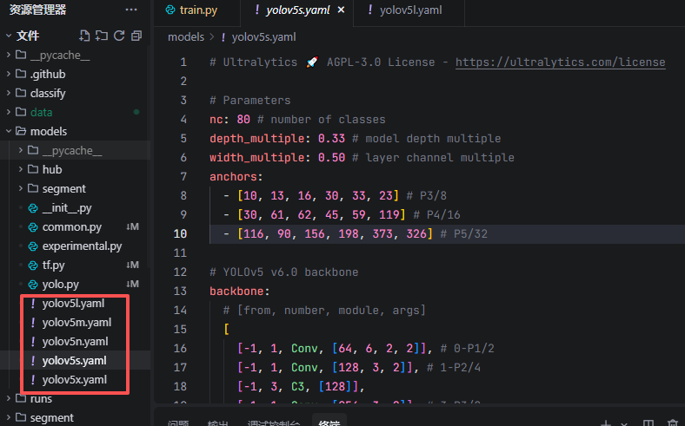Select yolov5s.yaml in the file tree
The width and height of the screenshot is (685, 426).
click(74, 361)
